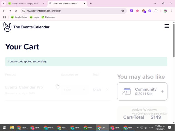Click The Events Calendar logo
The height and width of the screenshot is (131, 175).
pos(26,27)
